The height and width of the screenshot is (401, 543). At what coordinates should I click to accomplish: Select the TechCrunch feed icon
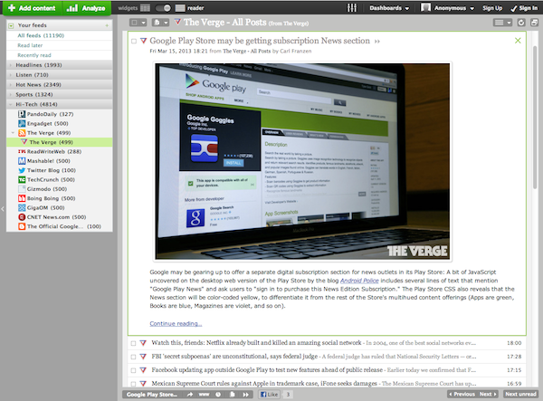tap(22, 179)
